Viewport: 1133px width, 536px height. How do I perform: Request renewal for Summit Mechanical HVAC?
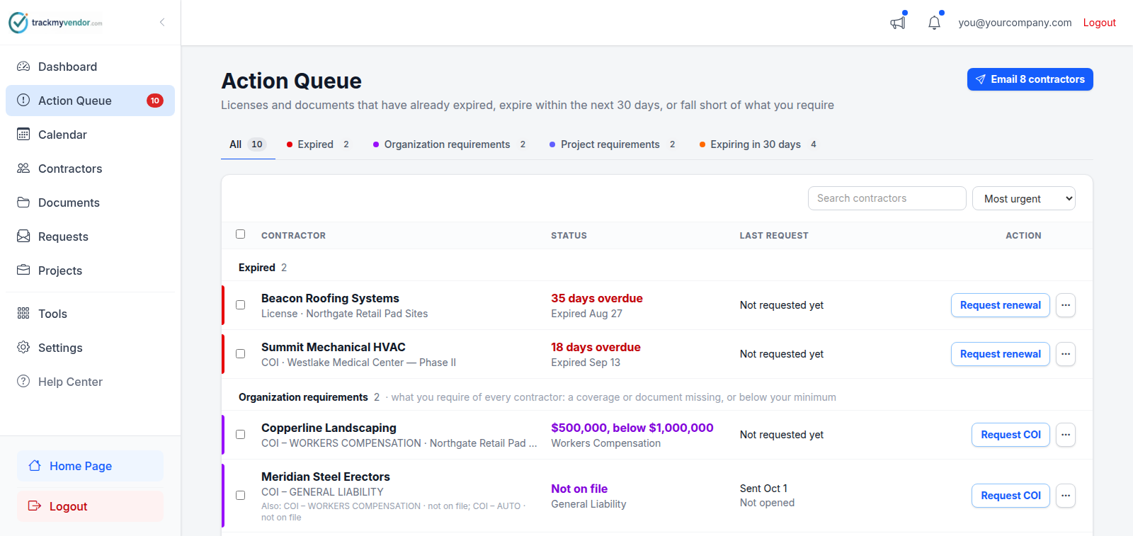[1001, 354]
